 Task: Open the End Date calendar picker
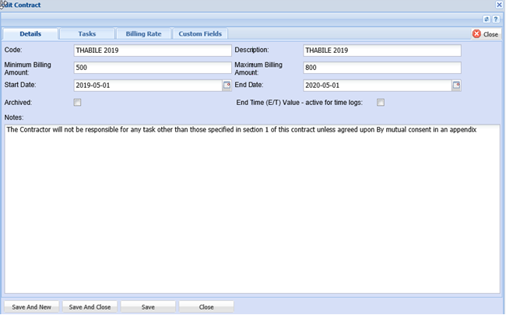[x=457, y=86]
